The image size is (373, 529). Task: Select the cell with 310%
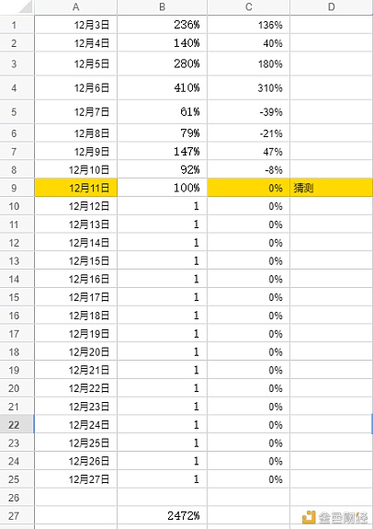tap(248, 87)
